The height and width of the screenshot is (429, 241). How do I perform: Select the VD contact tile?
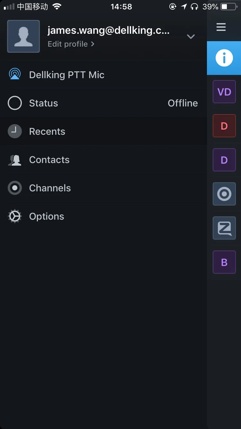coord(224,92)
